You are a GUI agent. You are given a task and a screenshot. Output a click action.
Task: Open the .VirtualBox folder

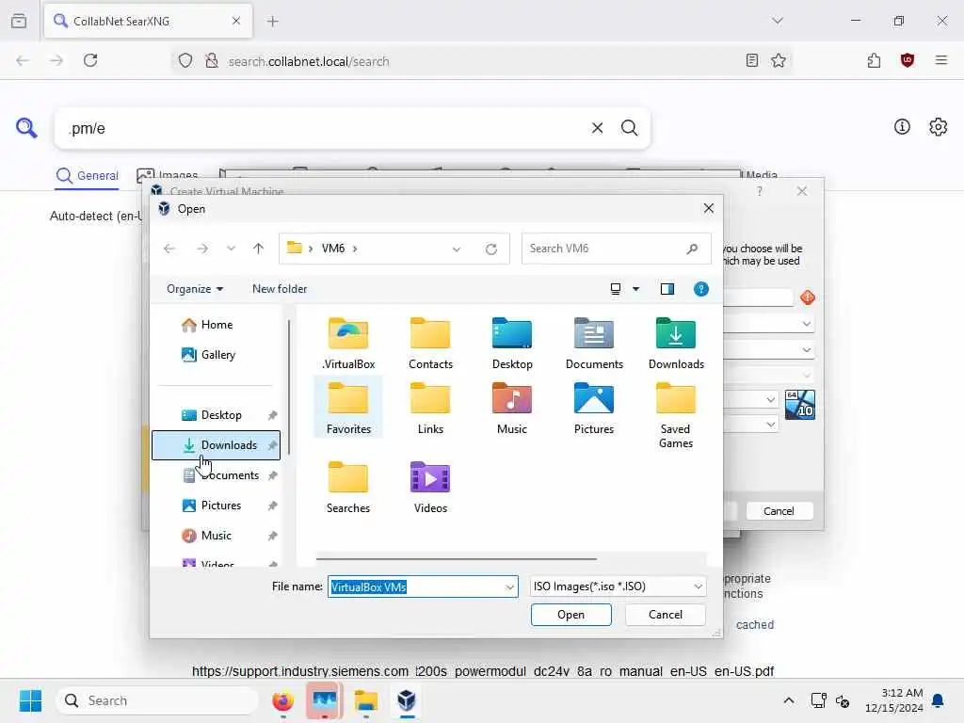[348, 343]
